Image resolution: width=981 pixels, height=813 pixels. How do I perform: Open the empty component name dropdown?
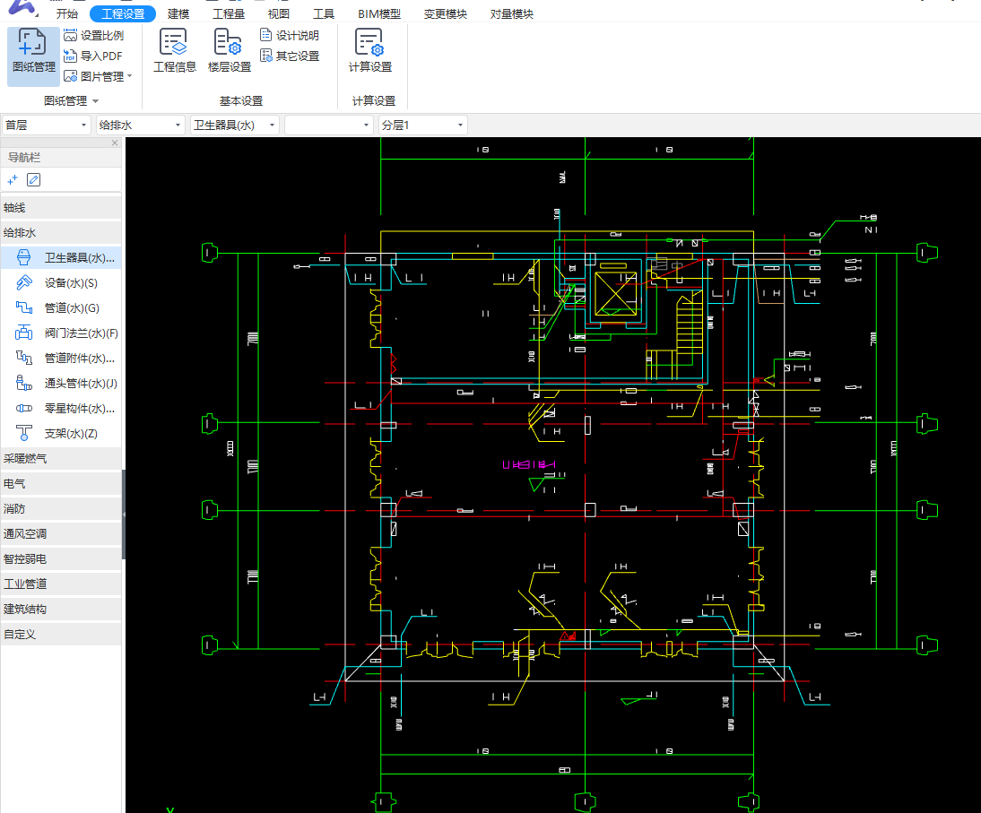click(329, 125)
